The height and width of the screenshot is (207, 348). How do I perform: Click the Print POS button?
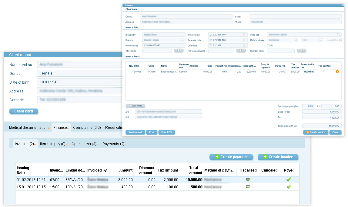click(x=166, y=132)
